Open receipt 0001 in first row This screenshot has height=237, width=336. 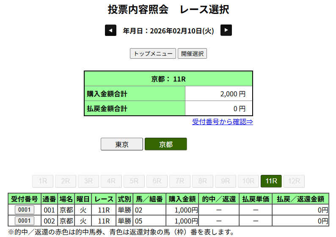(x=25, y=210)
